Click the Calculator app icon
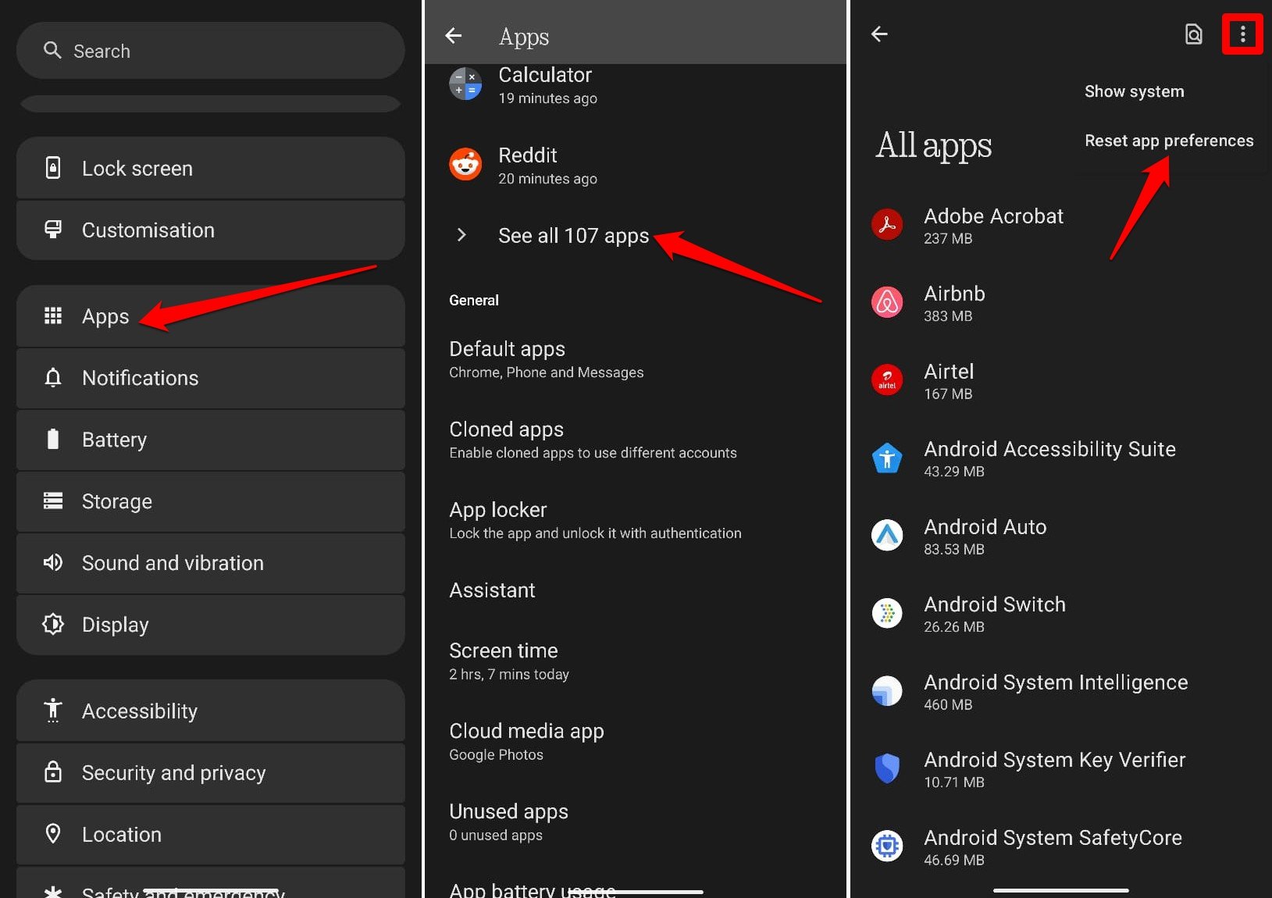 pyautogui.click(x=465, y=84)
